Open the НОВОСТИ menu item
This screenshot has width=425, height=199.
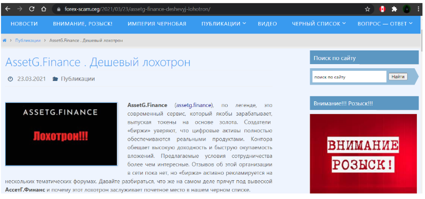point(24,24)
